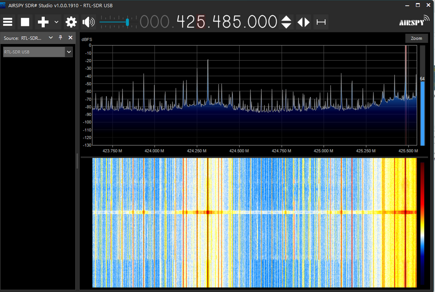Click the red tuning line in the spectrum
Viewport: 435px width, 292px height.
pos(406,95)
